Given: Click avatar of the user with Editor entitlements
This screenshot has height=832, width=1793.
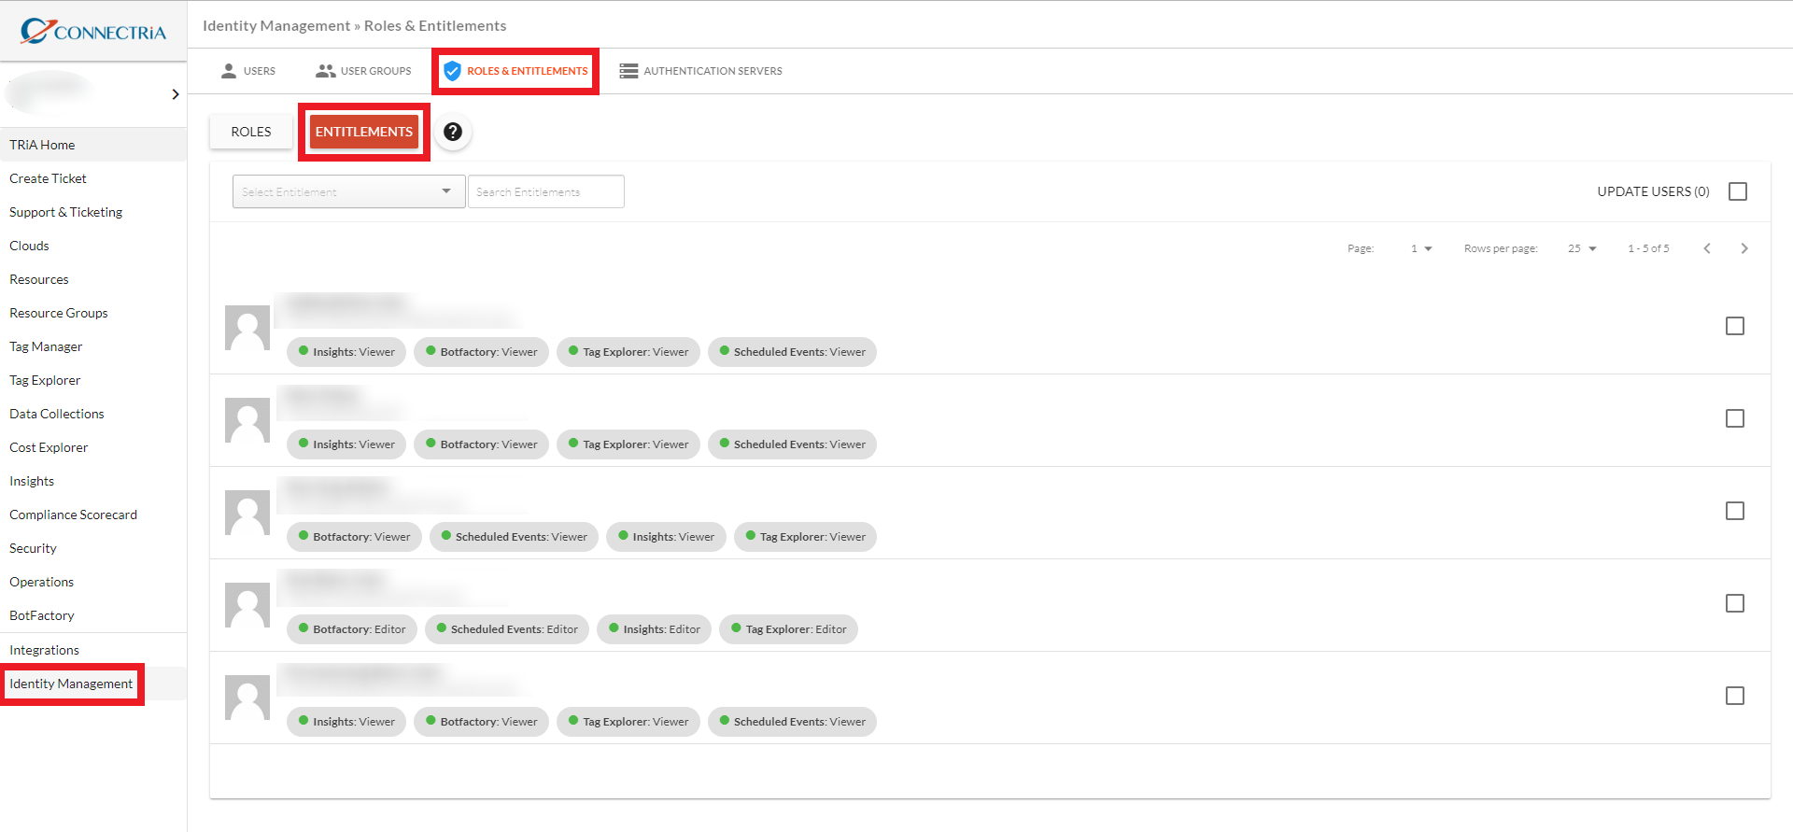Looking at the screenshot, I should (247, 604).
